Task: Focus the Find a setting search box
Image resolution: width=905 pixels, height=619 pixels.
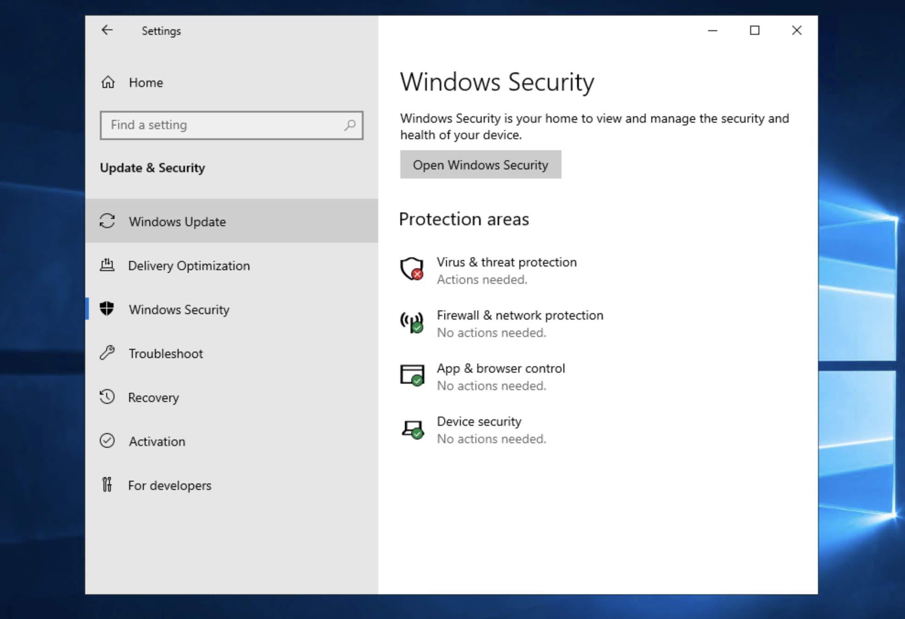Action: coord(224,125)
